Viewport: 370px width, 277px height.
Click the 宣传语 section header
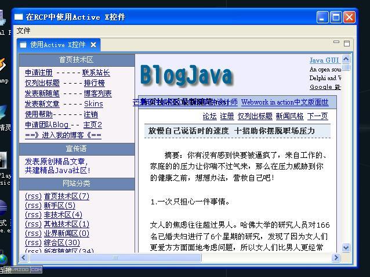pyautogui.click(x=77, y=149)
